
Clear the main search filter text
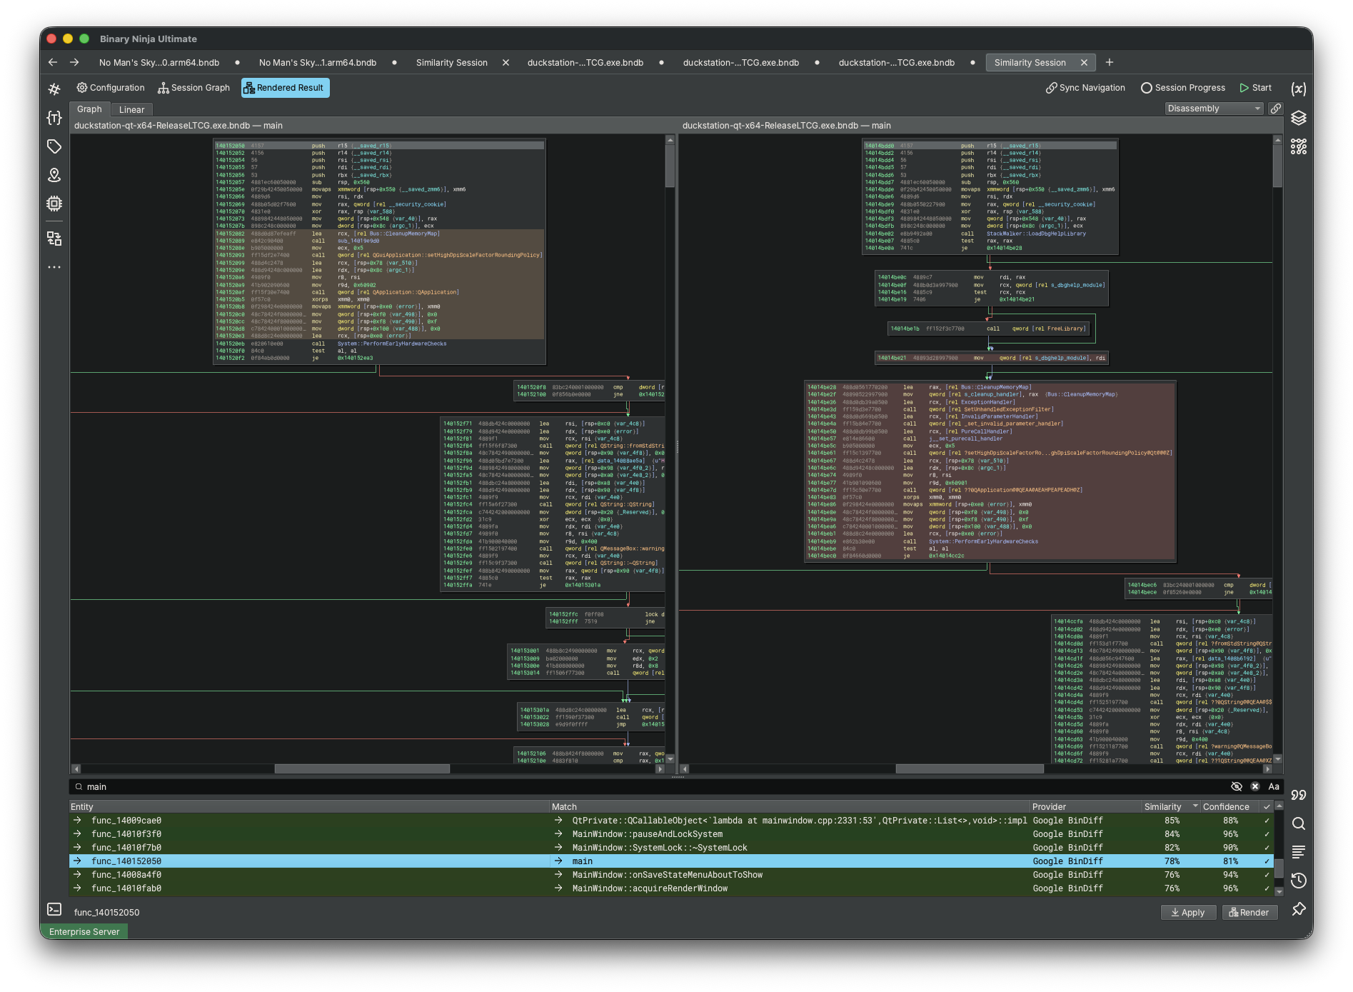click(1255, 786)
